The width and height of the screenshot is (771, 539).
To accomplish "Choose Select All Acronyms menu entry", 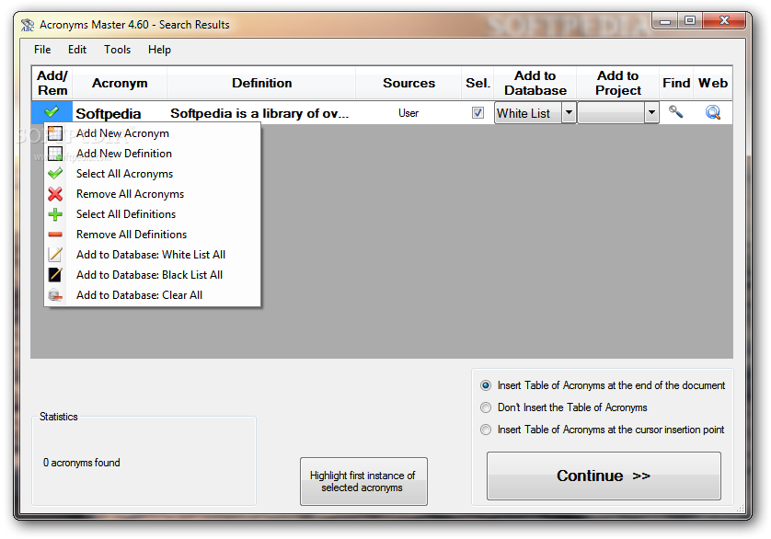I will pyautogui.click(x=153, y=174).
